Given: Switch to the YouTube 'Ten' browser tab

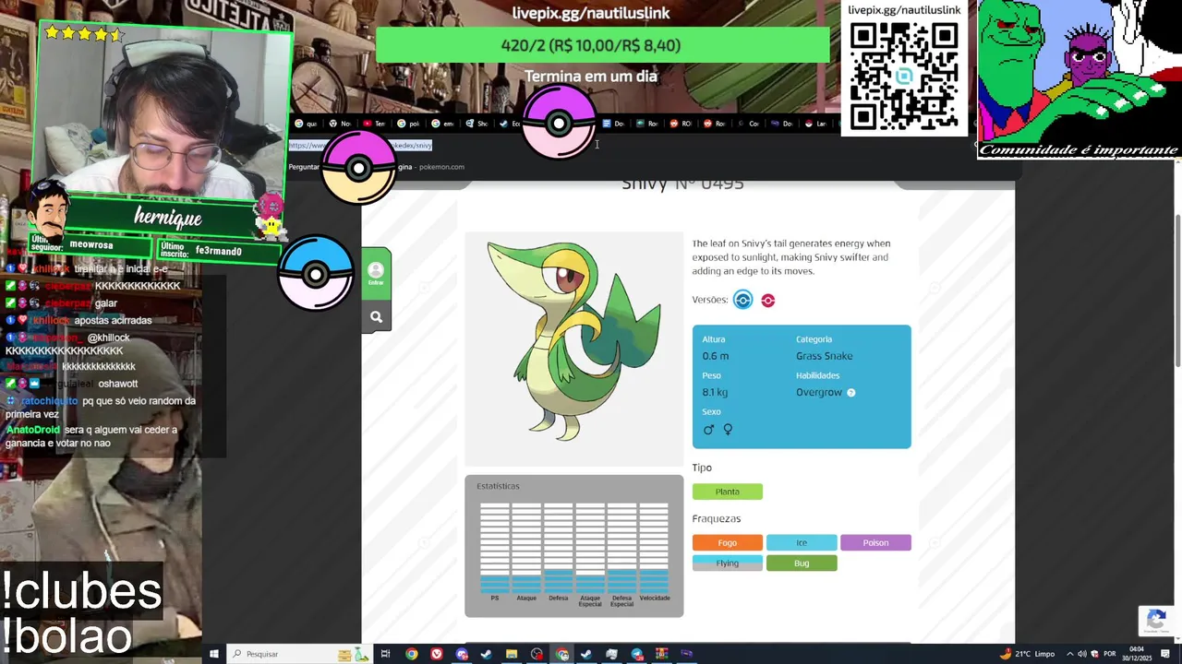Looking at the screenshot, I should coord(375,124).
